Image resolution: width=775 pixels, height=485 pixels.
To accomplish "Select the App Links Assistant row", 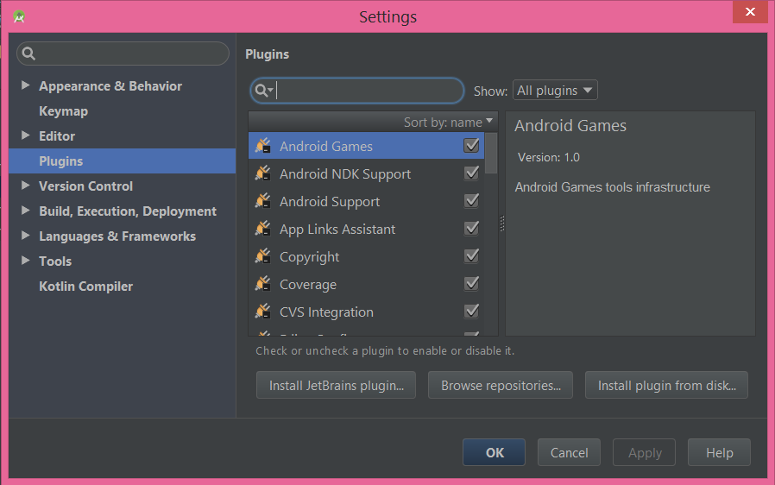I will [366, 229].
